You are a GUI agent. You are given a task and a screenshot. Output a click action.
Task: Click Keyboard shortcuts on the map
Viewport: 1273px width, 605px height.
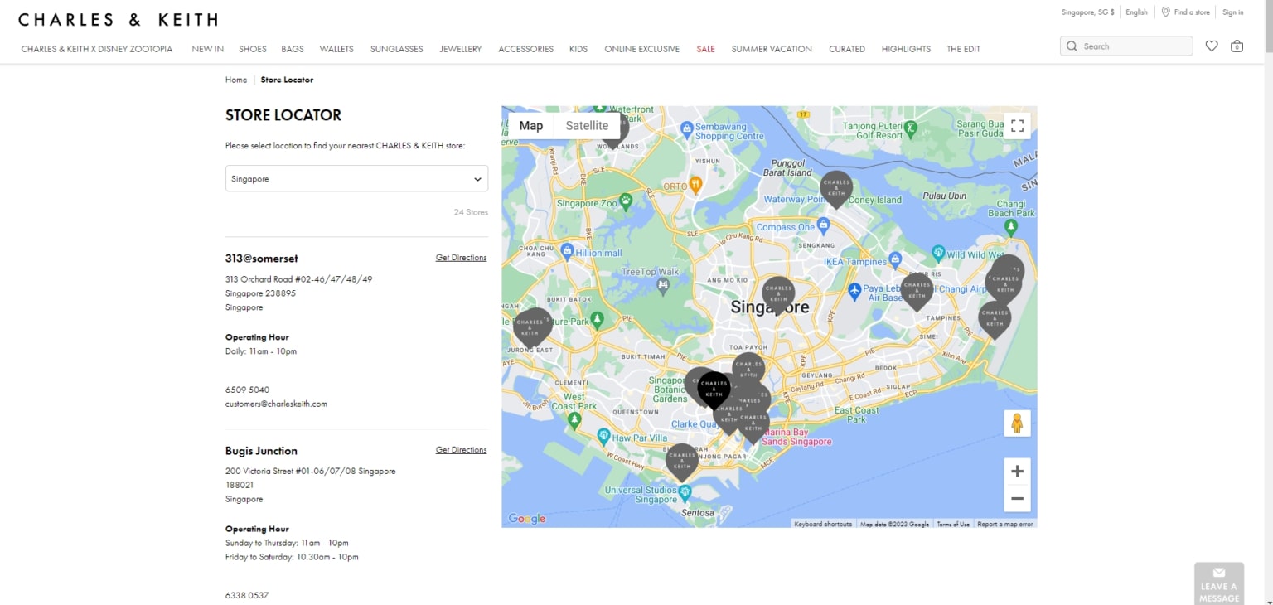tap(823, 524)
